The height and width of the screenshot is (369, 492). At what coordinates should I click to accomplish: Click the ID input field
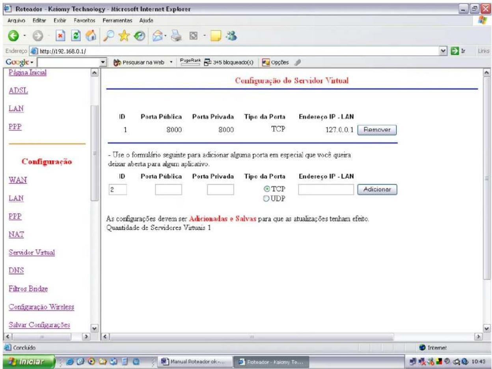[x=117, y=189]
